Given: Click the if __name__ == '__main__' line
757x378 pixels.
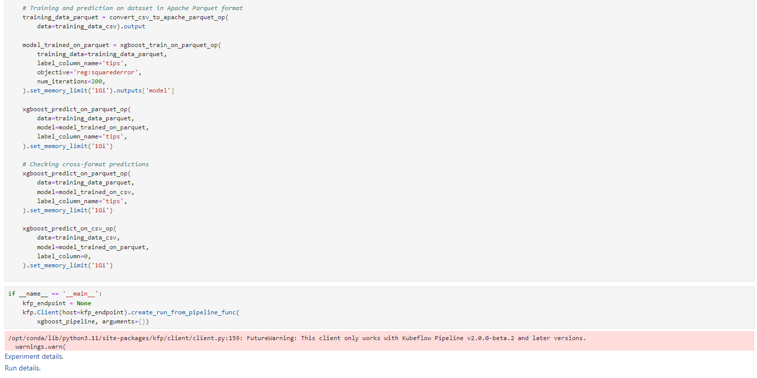Looking at the screenshot, I should (55, 294).
